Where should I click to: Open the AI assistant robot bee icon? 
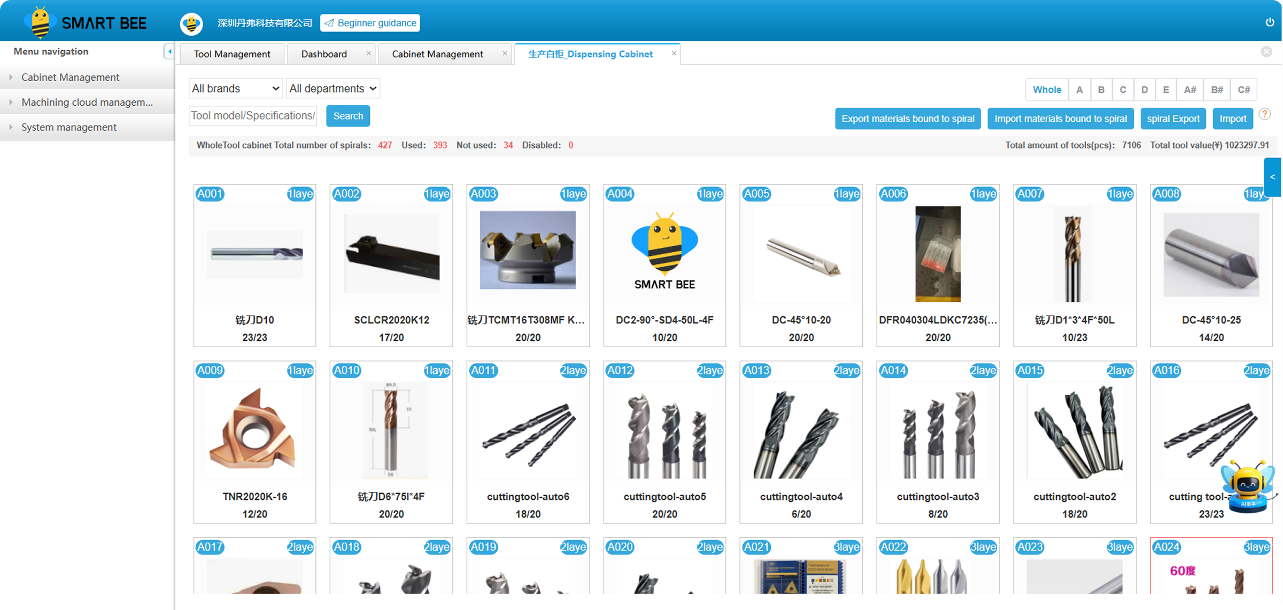(1248, 486)
